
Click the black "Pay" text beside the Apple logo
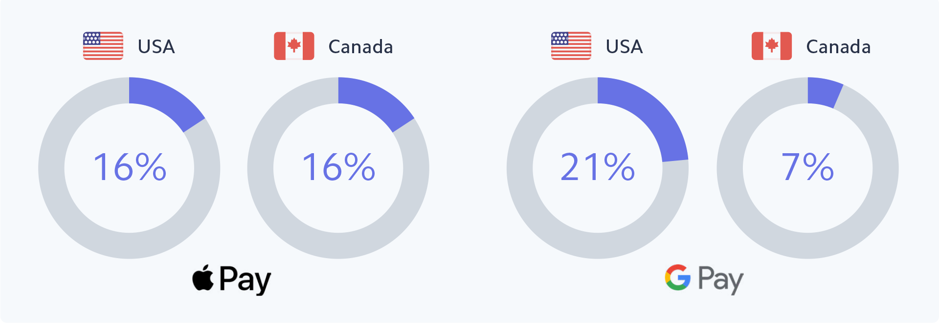245,280
